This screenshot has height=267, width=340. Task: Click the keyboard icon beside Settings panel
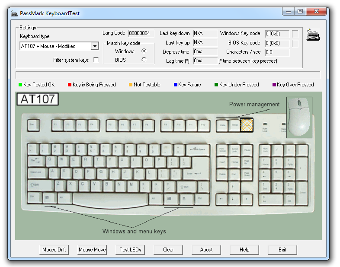tap(313, 36)
